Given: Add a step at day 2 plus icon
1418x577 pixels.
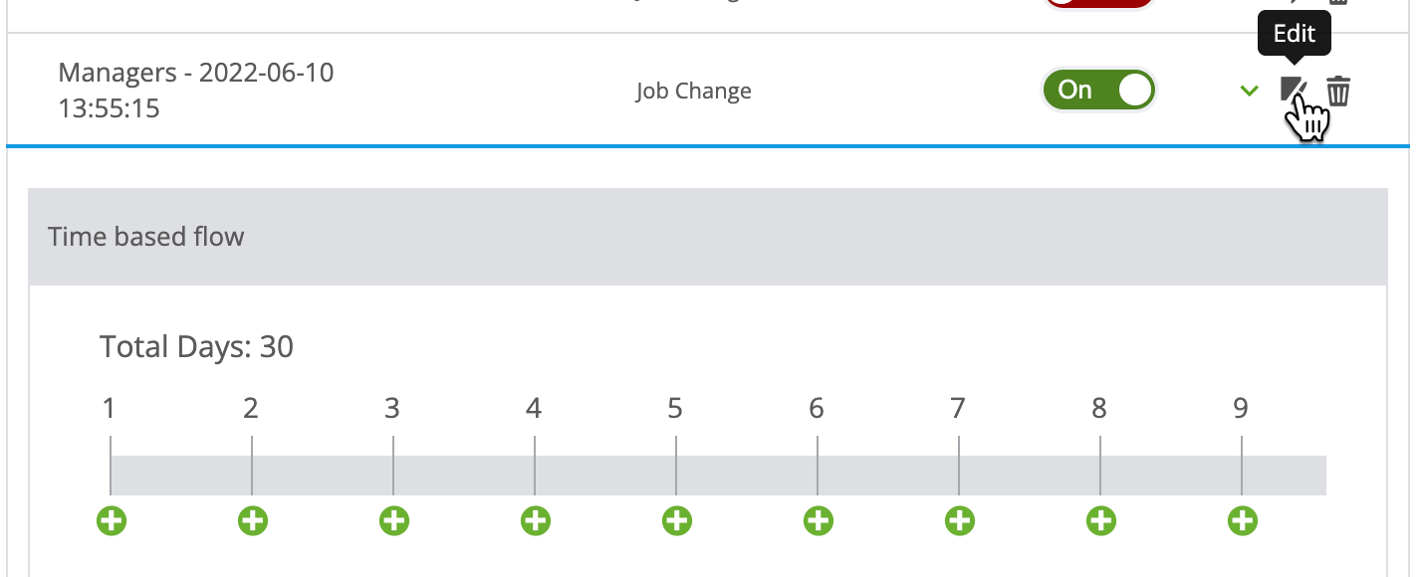Looking at the screenshot, I should pos(252,519).
